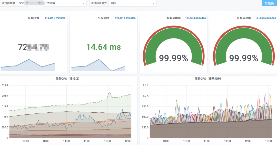Click the clock icon on 平均耗时 panel
Image resolution: width=277 pixels, height=145 pixels.
[x=116, y=18]
